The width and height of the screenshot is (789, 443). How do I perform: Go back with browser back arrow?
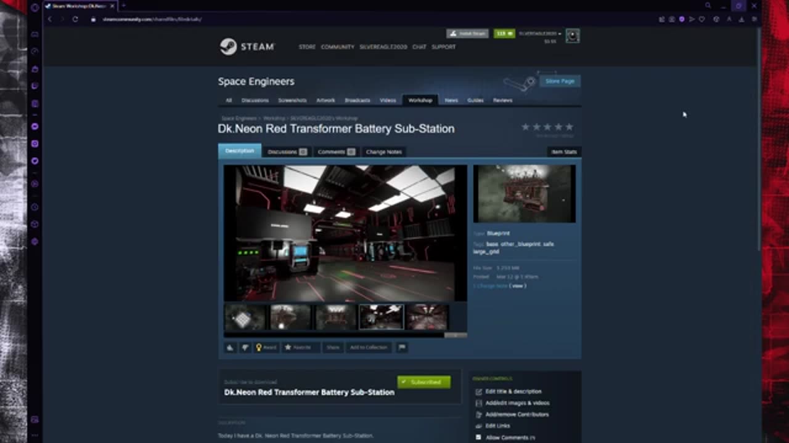pos(50,19)
